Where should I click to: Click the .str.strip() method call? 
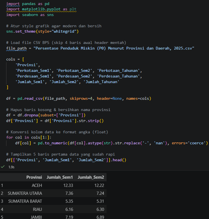[90, 121]
